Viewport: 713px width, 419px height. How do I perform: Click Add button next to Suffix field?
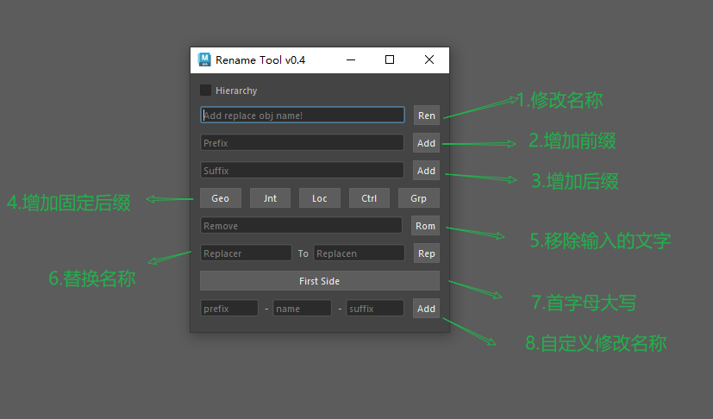tap(426, 171)
